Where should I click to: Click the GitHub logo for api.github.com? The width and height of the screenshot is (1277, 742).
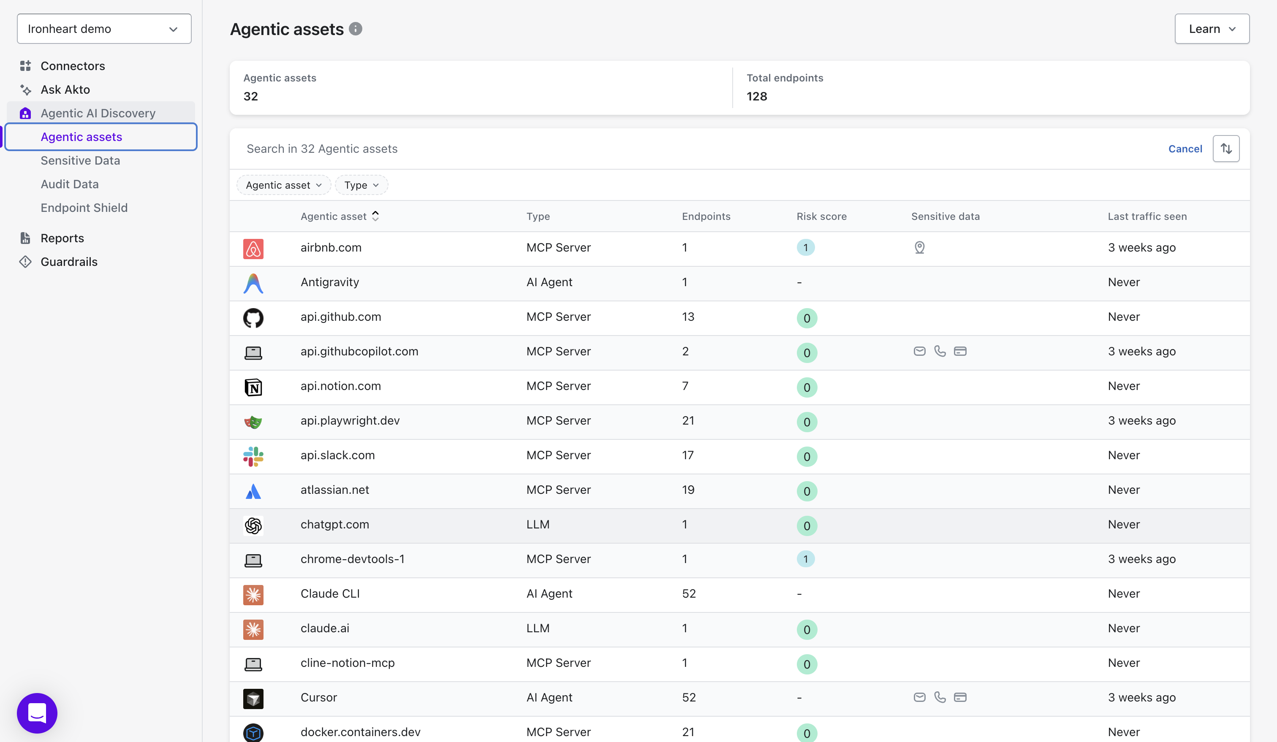pos(253,318)
